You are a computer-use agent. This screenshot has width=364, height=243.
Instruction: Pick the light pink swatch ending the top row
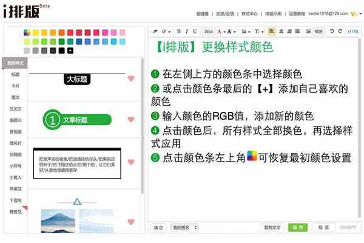click(x=123, y=33)
